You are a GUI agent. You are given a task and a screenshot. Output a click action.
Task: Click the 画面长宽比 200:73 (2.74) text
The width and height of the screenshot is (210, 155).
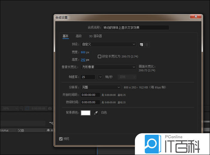click(147, 68)
